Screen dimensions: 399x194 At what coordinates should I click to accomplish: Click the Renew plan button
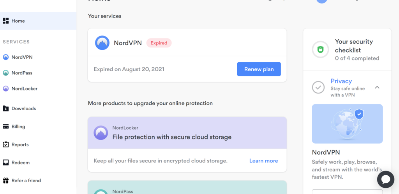pos(259,69)
